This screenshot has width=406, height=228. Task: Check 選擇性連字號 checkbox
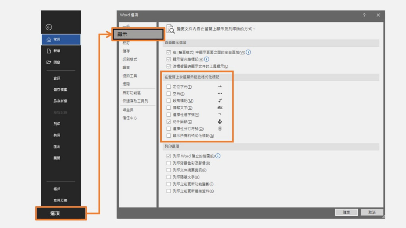coord(169,114)
